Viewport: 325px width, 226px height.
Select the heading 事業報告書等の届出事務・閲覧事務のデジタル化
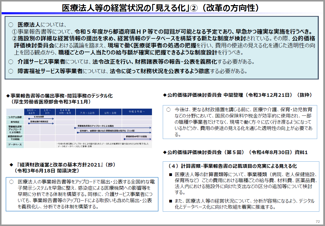tap(62, 96)
